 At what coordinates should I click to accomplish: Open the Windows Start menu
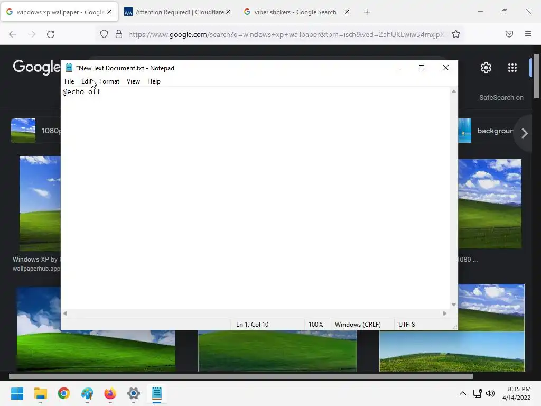(17, 393)
